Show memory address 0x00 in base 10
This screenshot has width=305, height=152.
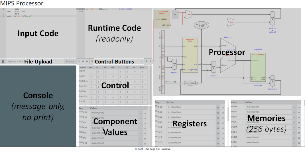click(299, 107)
